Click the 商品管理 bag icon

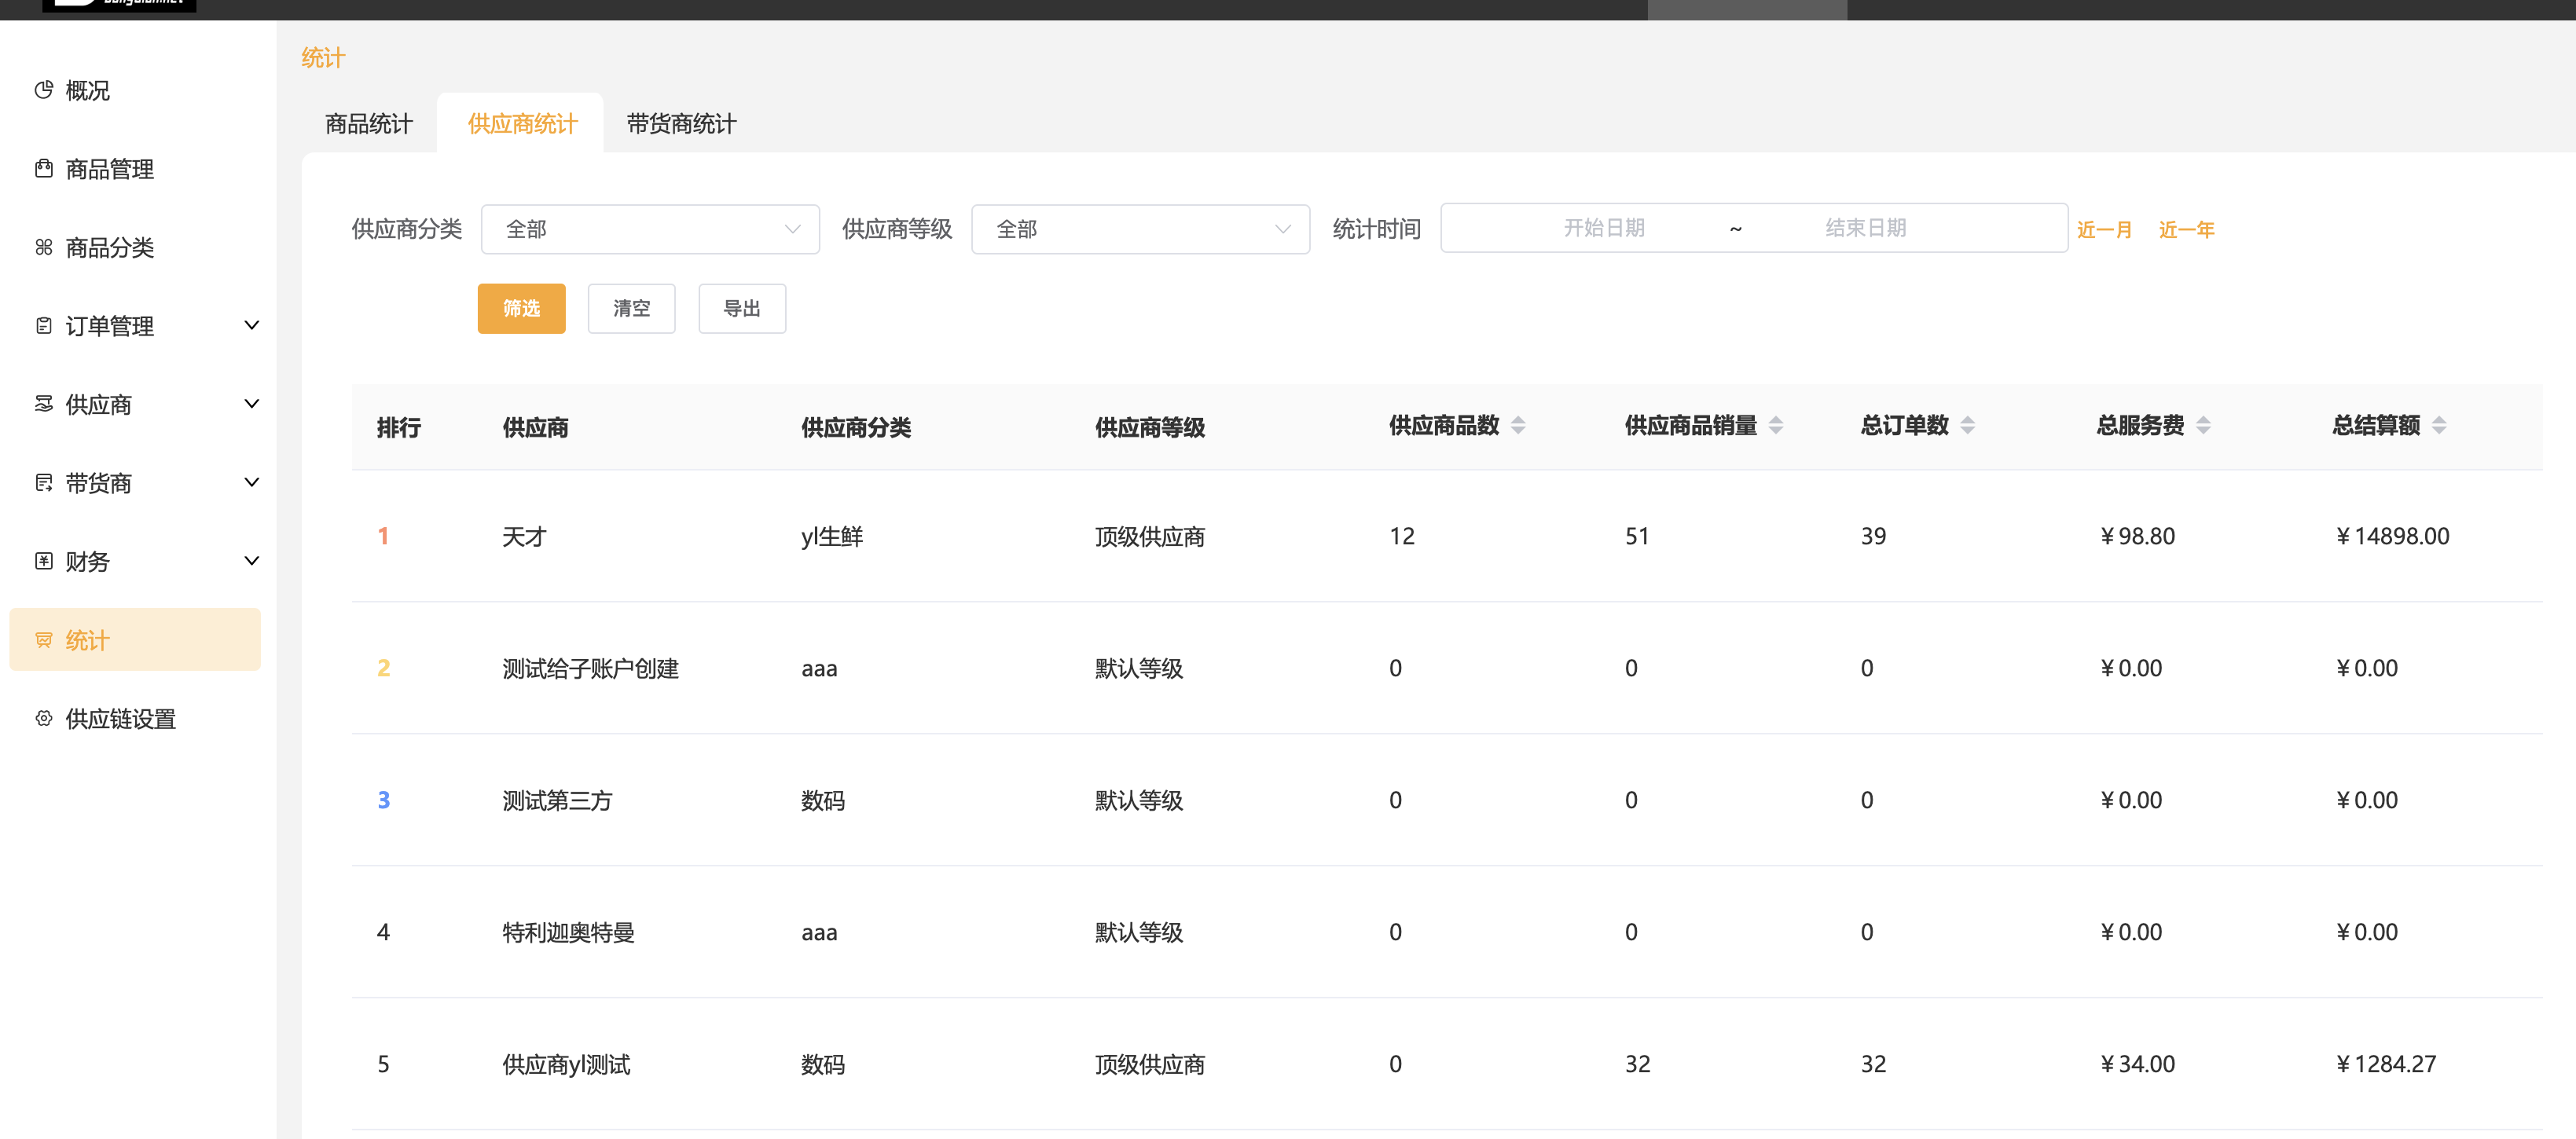point(43,168)
